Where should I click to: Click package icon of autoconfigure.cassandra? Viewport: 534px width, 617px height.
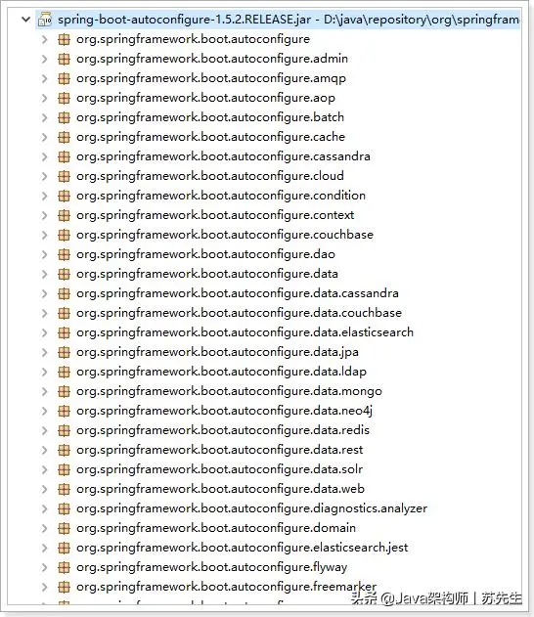[x=64, y=156]
